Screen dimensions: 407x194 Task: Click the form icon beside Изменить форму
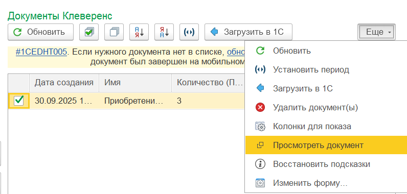point(260,183)
